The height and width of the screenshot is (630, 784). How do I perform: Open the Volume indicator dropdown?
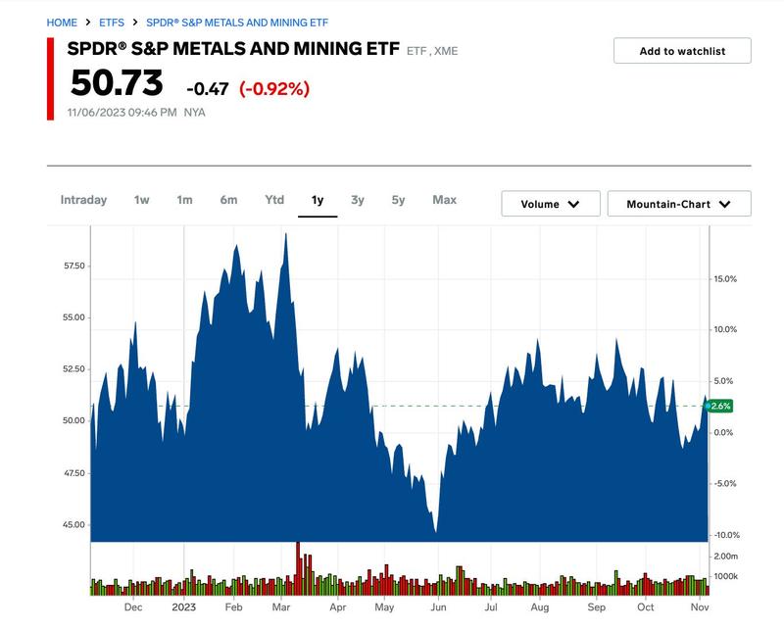[551, 204]
